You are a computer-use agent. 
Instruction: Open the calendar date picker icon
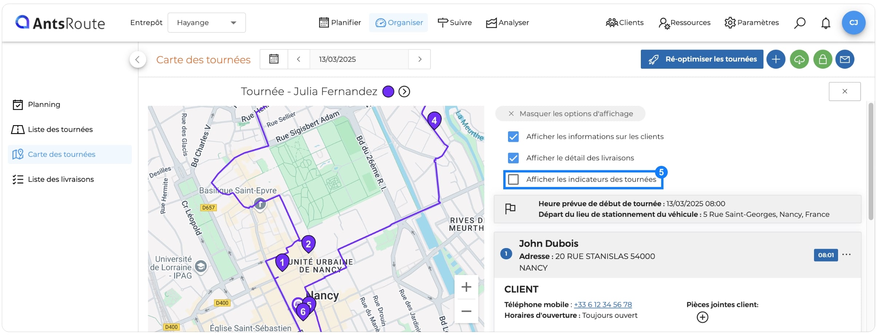[274, 59]
